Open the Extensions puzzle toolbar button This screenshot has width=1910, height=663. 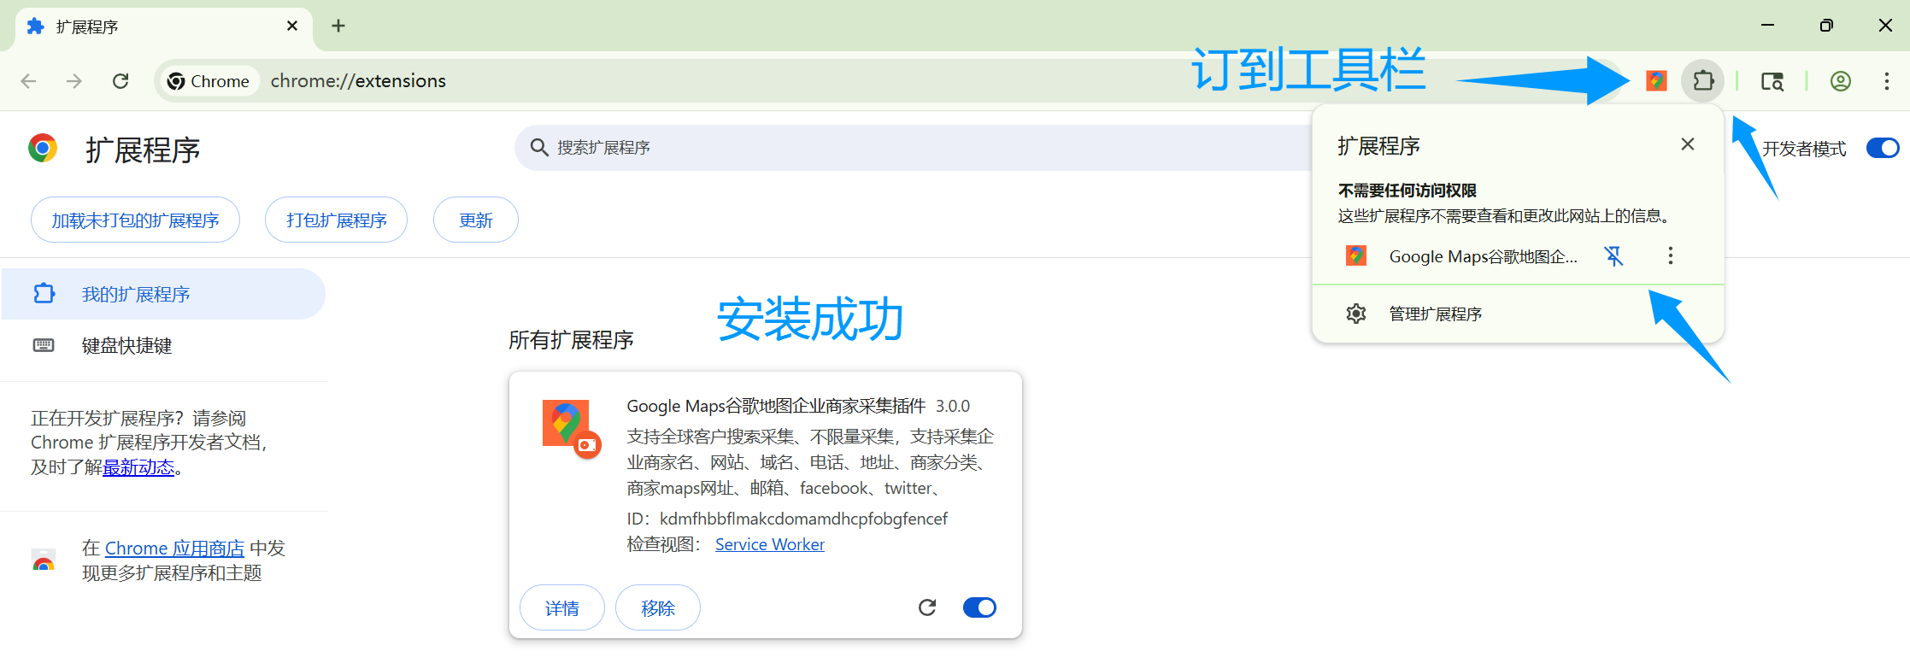coord(1703,80)
